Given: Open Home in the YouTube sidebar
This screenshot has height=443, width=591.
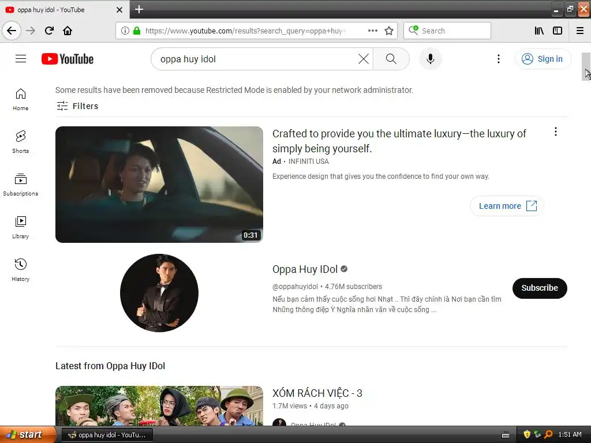Looking at the screenshot, I should pos(20,99).
